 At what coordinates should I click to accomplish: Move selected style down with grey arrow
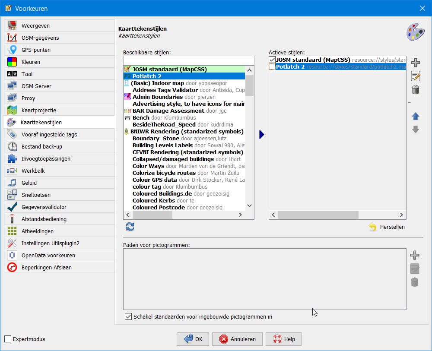tap(415, 130)
